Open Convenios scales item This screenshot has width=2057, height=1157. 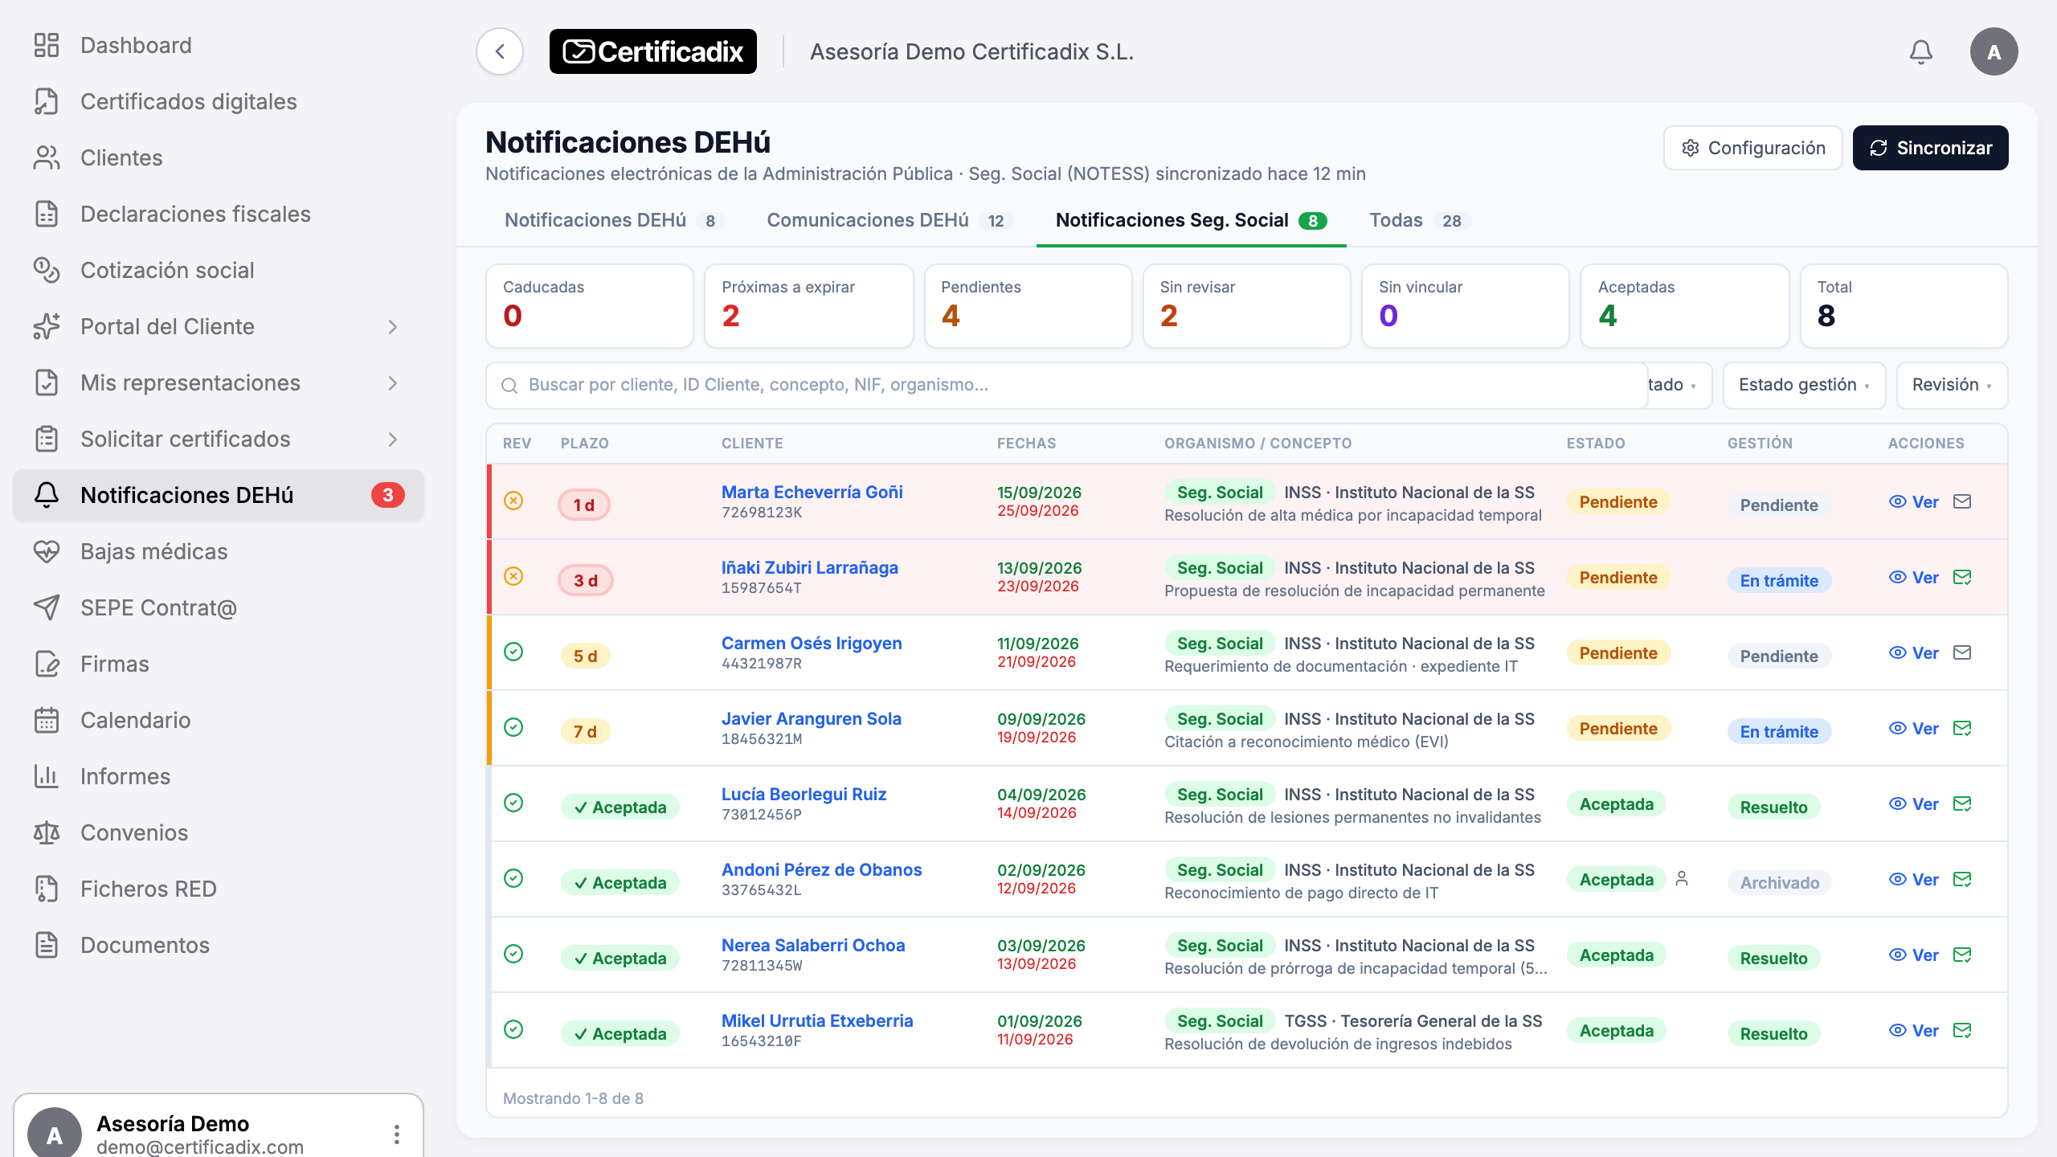tap(219, 832)
